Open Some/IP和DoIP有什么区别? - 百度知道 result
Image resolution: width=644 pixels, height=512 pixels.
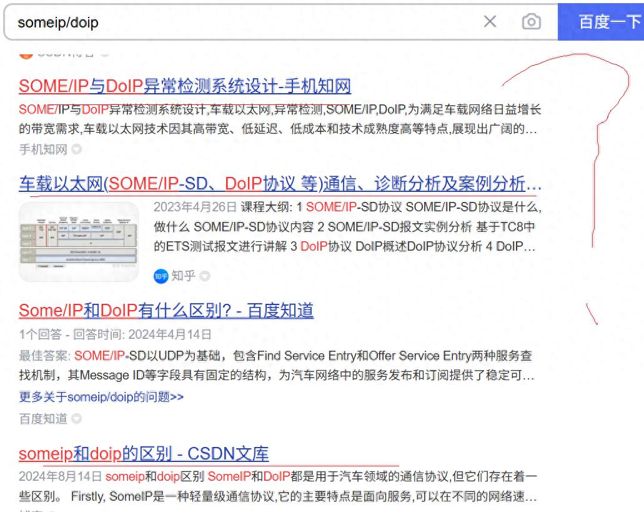[166, 311]
